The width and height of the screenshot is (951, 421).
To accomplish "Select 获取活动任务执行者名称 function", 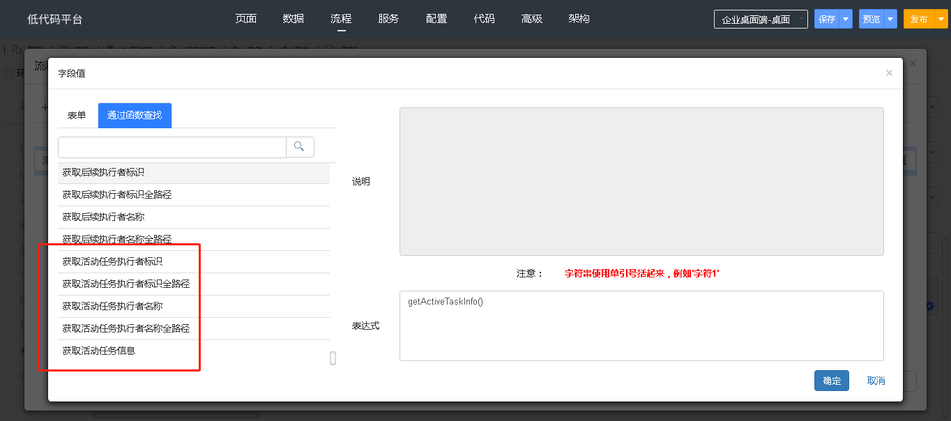I will click(112, 307).
